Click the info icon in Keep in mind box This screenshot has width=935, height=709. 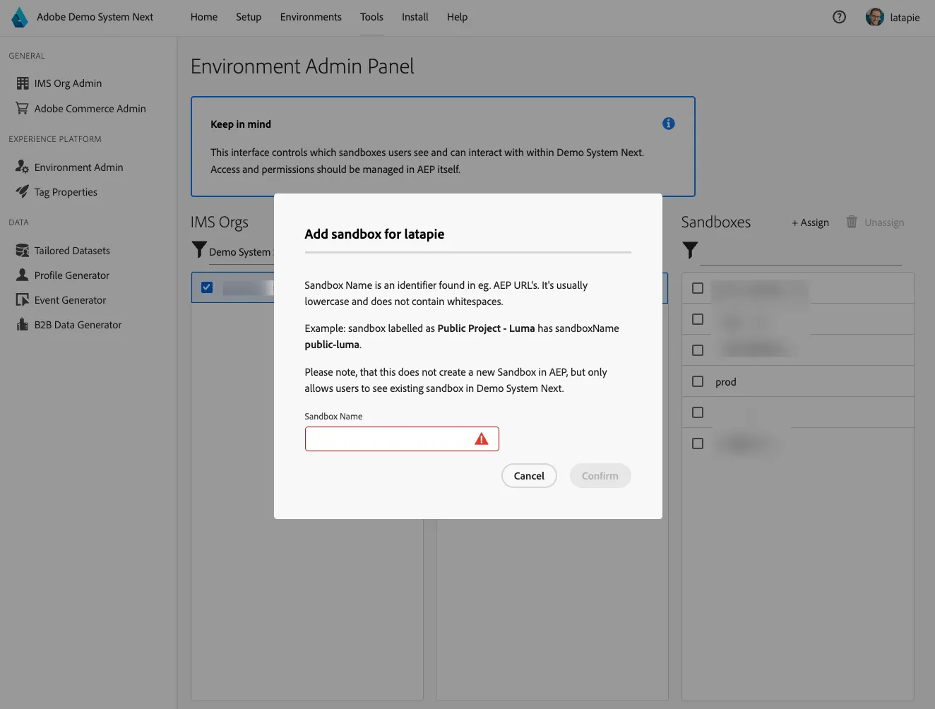point(669,124)
